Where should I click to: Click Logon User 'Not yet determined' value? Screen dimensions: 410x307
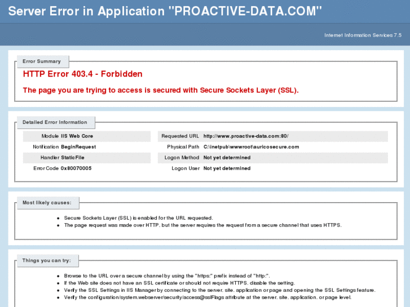click(227, 168)
